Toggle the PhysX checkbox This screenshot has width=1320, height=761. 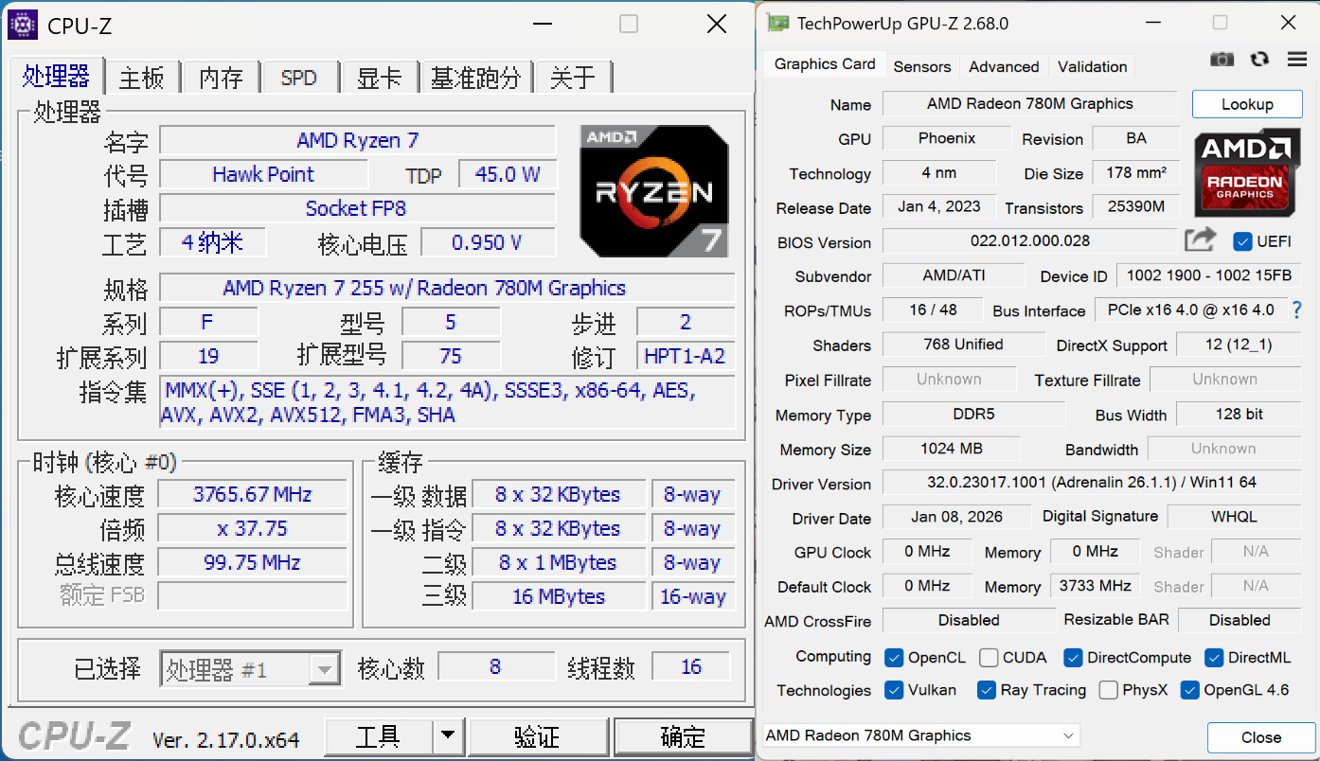pos(1108,690)
